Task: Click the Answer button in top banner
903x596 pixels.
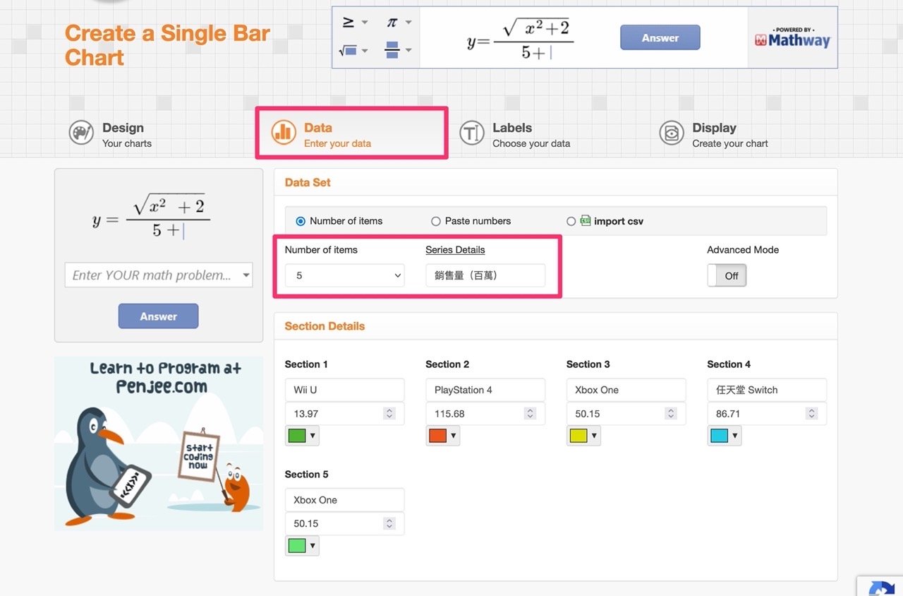Action: 660,37
